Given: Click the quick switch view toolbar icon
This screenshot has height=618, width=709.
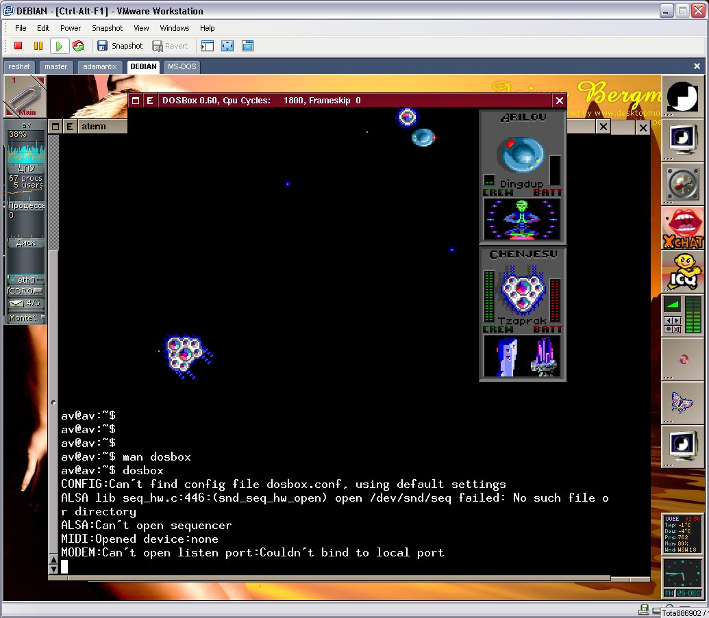Looking at the screenshot, I should pyautogui.click(x=247, y=46).
